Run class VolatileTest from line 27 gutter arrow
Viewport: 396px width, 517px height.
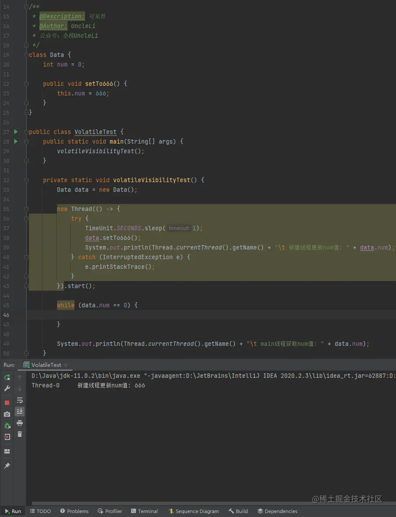15,132
